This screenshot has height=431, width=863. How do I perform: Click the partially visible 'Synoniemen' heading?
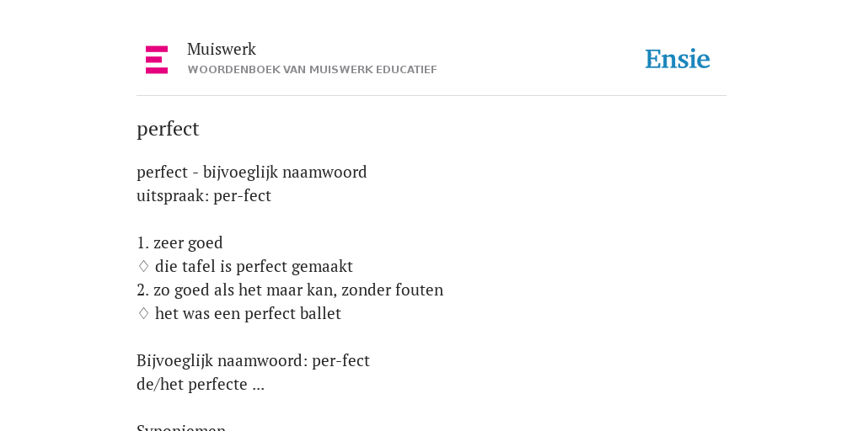tap(181, 427)
